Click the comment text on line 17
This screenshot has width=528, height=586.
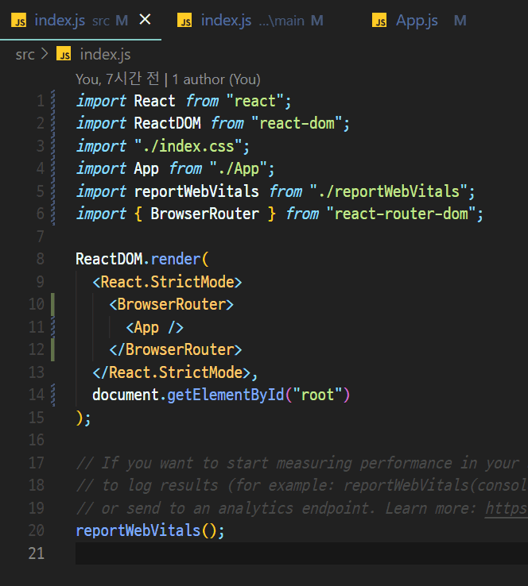pos(301,463)
